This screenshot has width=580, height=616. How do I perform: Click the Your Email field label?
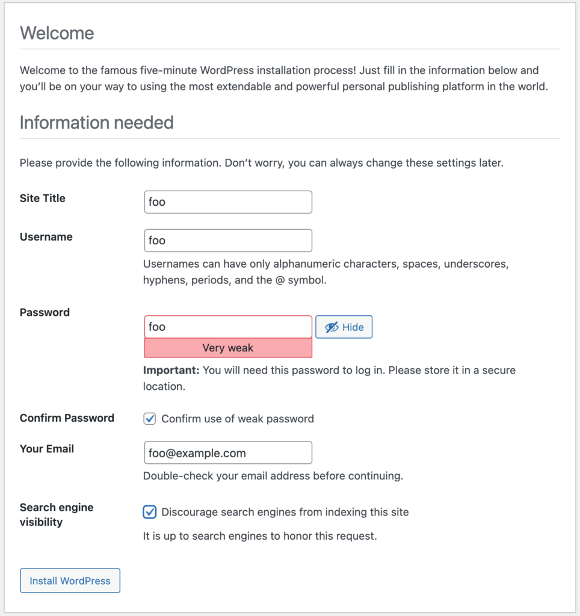(47, 449)
